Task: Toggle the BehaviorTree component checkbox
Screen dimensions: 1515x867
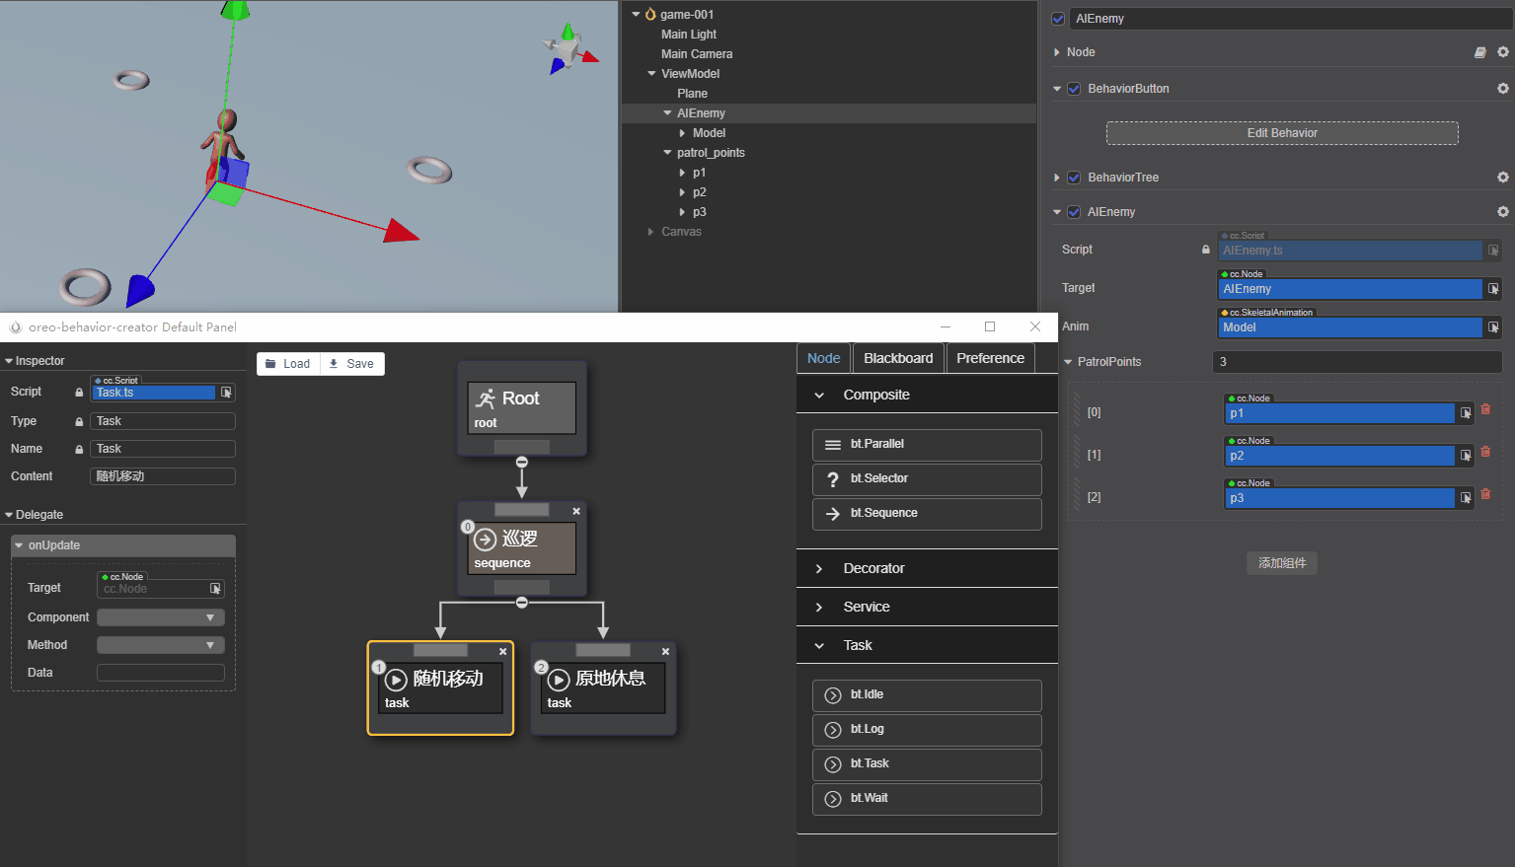Action: click(x=1074, y=178)
